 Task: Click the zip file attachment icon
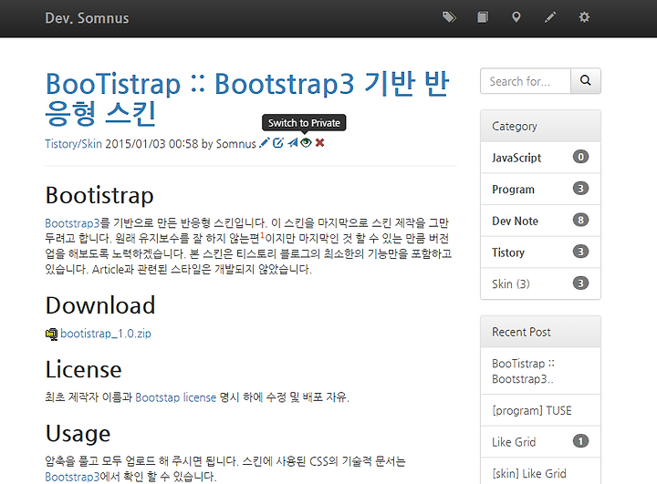pyautogui.click(x=51, y=335)
